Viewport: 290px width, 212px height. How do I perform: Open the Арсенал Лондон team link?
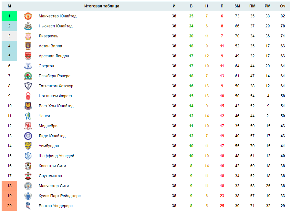[x=54, y=56]
